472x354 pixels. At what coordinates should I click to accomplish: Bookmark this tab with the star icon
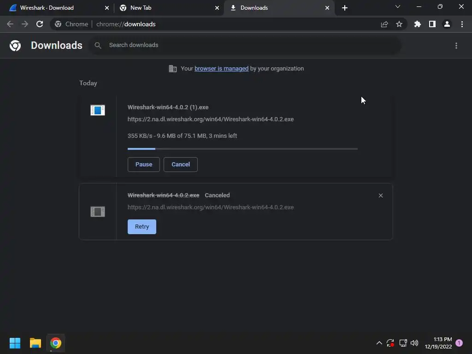point(399,24)
